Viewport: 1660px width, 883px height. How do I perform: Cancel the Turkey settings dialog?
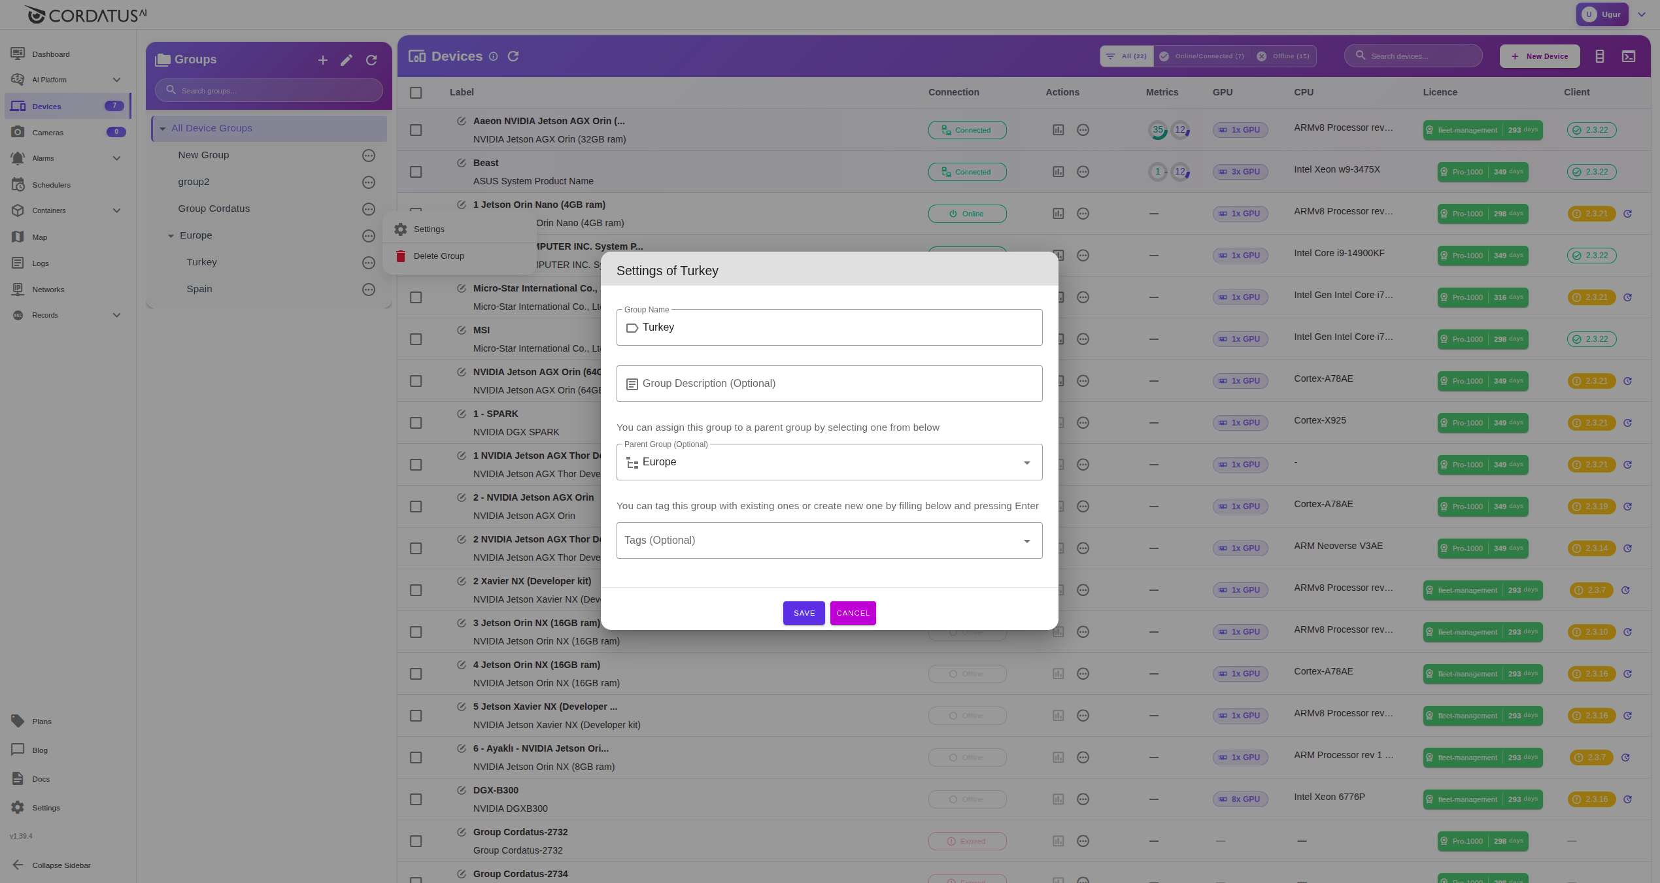point(853,613)
